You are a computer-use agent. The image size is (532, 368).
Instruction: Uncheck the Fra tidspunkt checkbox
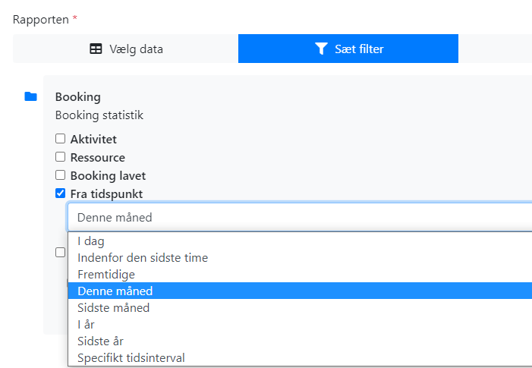(x=61, y=193)
